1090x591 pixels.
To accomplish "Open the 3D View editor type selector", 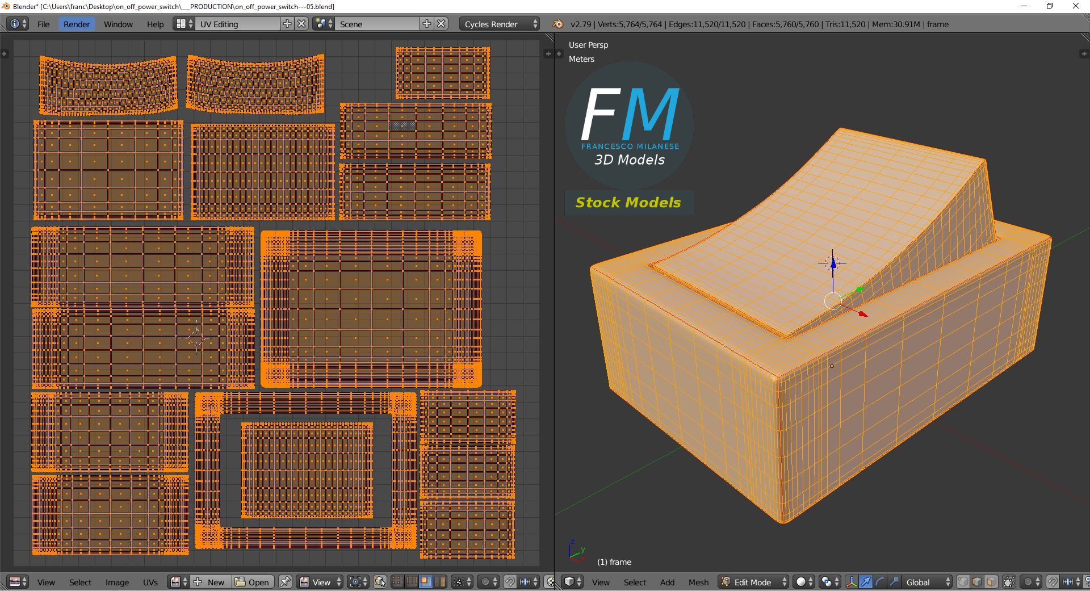I will tap(572, 582).
